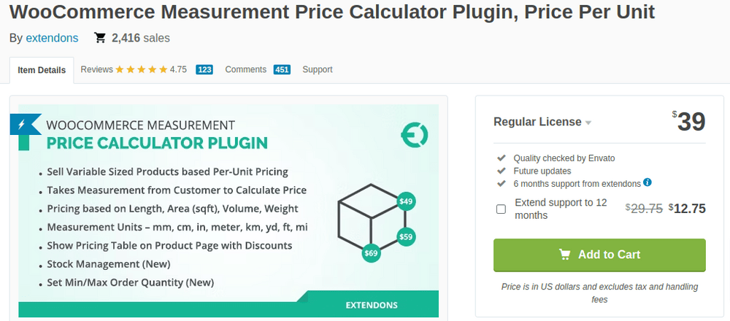Screen dimensions: 730x321
Task: Click the 123 reviews count badge
Action: click(204, 70)
